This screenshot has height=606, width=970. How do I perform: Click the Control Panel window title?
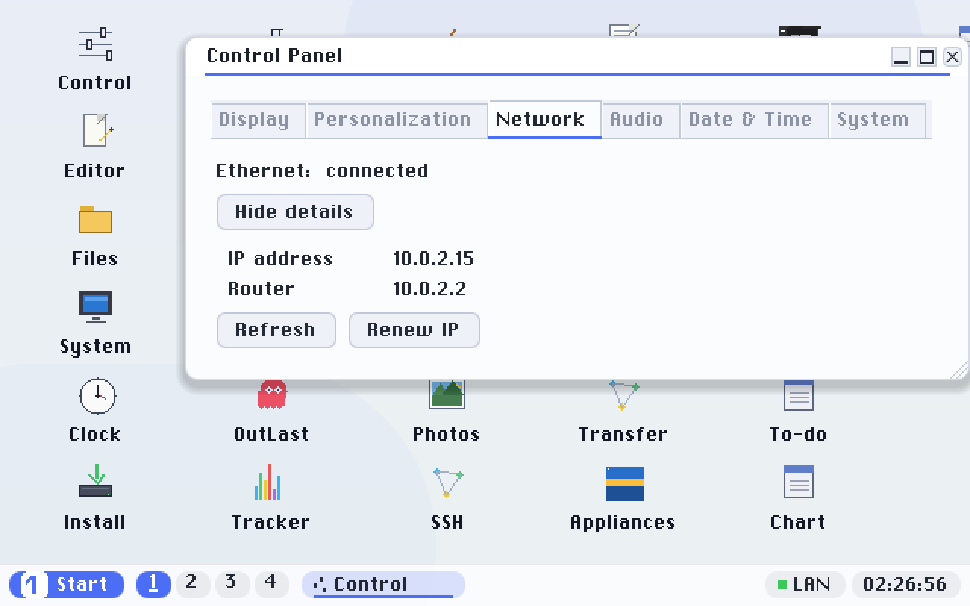[274, 56]
